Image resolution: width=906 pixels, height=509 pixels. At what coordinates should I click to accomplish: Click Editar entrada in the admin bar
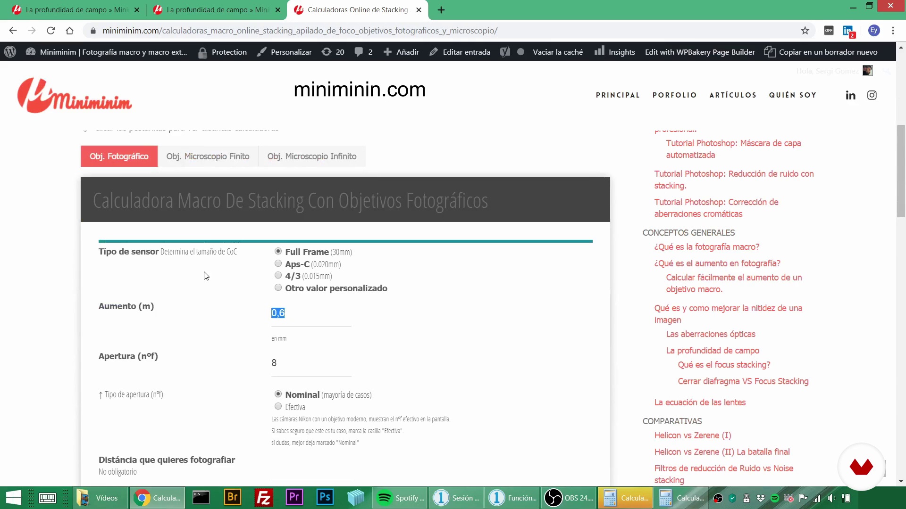point(460,52)
